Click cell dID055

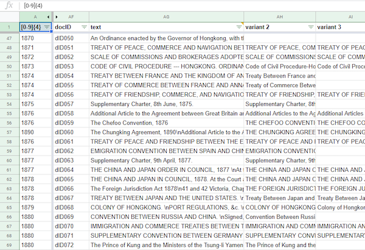click(x=71, y=85)
